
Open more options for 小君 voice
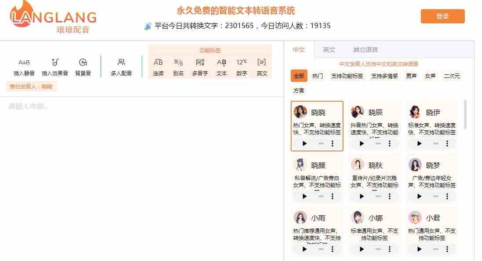(447, 249)
